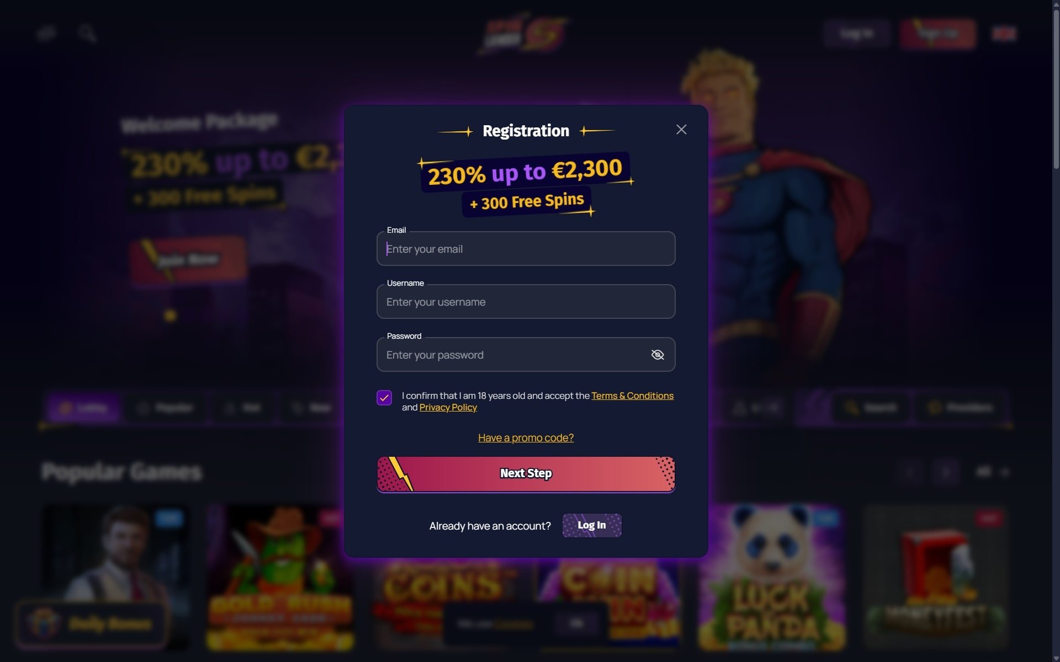Image resolution: width=1060 pixels, height=662 pixels.
Task: Click the Daily Bonus chest icon
Action: (x=44, y=624)
